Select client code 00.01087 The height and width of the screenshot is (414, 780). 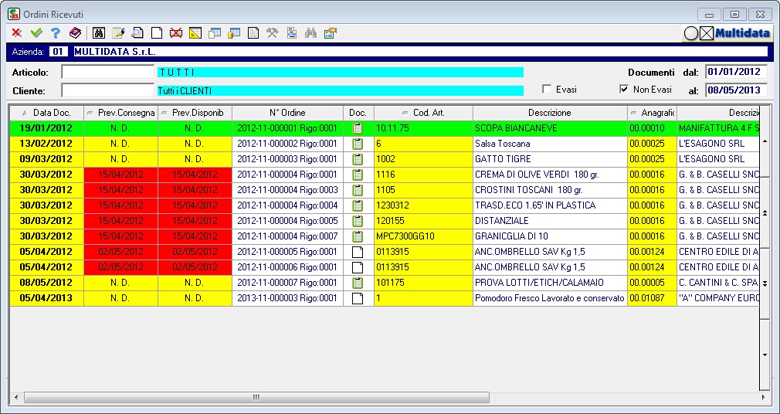click(652, 298)
